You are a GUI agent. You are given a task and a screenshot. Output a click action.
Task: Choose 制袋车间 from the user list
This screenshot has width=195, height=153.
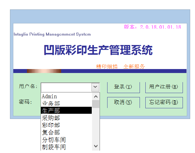[x=66, y=147]
